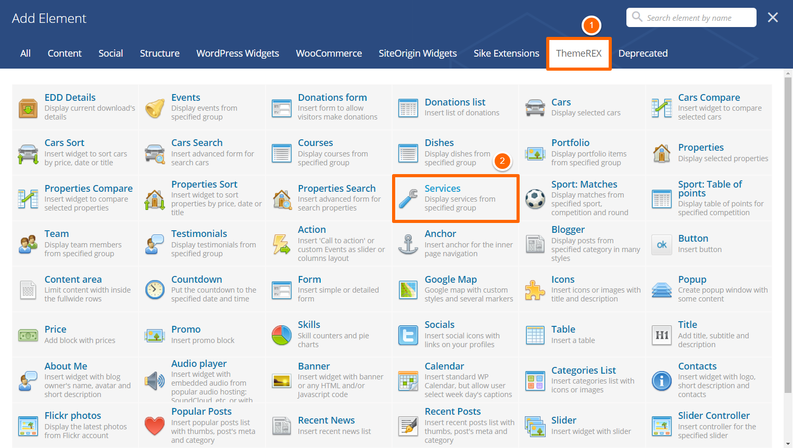This screenshot has height=448, width=793.
Task: Choose the Properties house icon
Action: tap(662, 154)
